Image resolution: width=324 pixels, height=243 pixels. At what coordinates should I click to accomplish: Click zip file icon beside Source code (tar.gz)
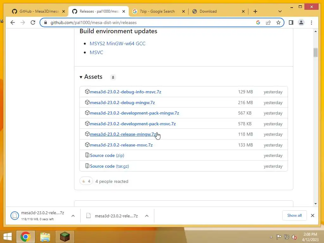[87, 166]
